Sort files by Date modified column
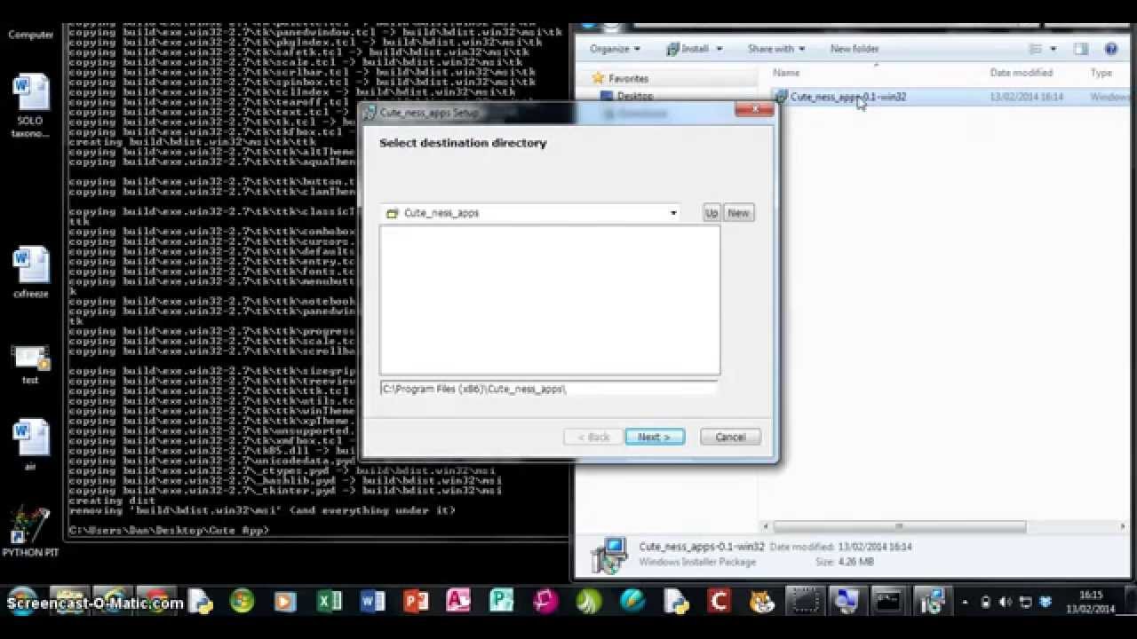The width and height of the screenshot is (1137, 639). coord(1022,73)
